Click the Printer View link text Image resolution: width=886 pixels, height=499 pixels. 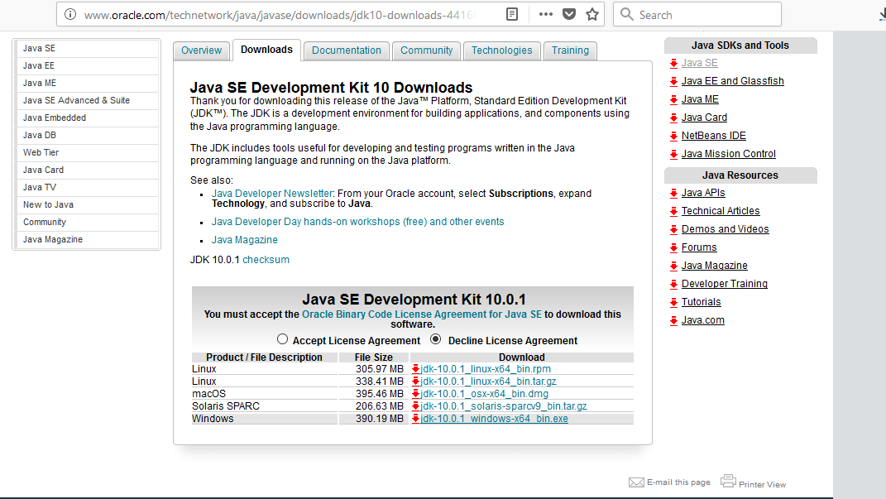[x=762, y=484]
